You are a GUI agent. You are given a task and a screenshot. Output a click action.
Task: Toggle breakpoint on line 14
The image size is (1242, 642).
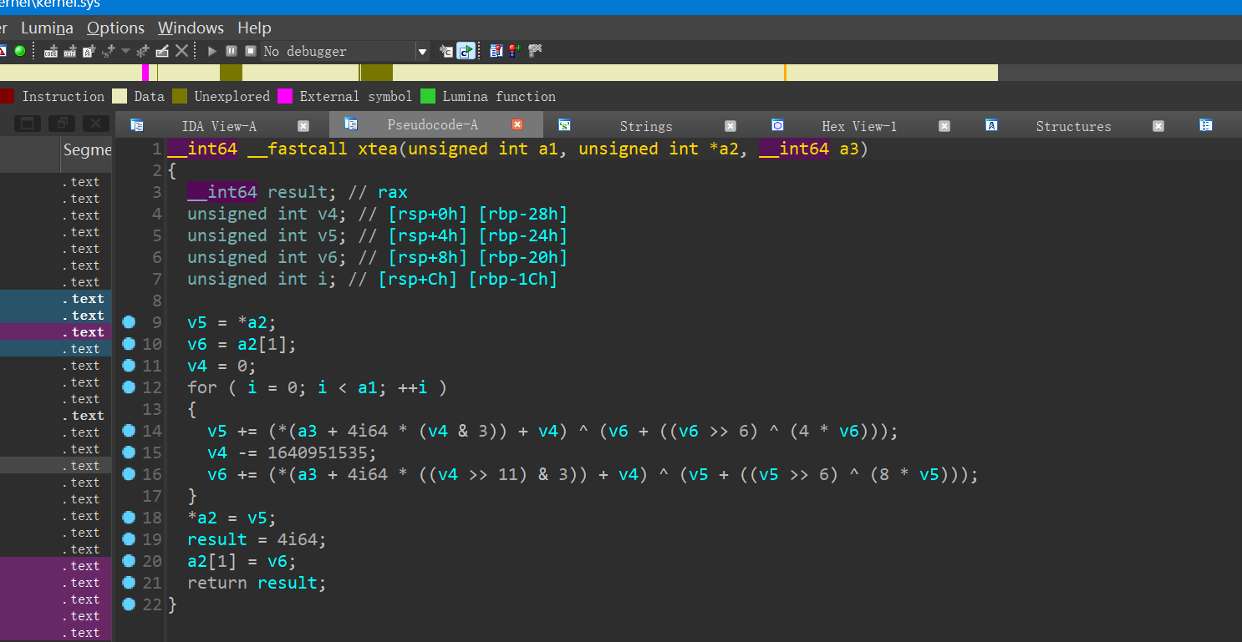click(129, 431)
